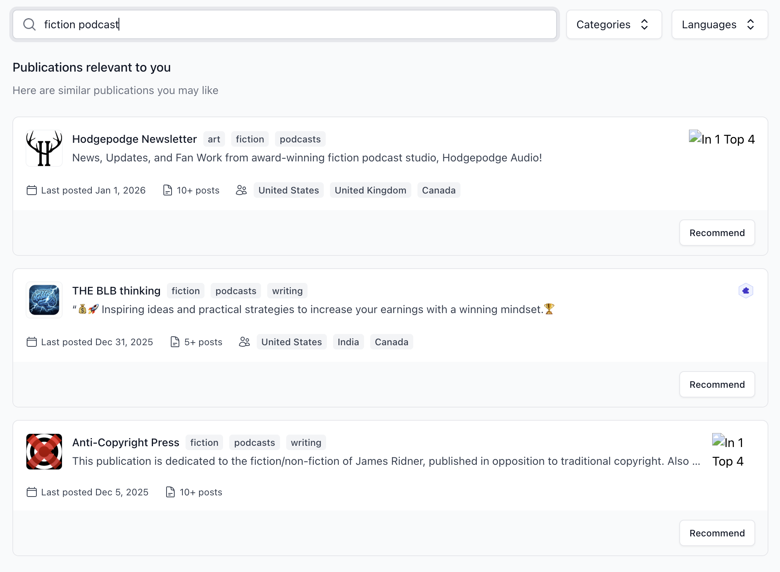Recommend Anti-Copyright Press

point(717,533)
